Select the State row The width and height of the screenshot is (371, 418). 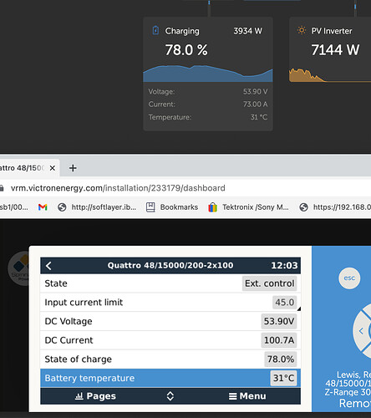pos(170,283)
